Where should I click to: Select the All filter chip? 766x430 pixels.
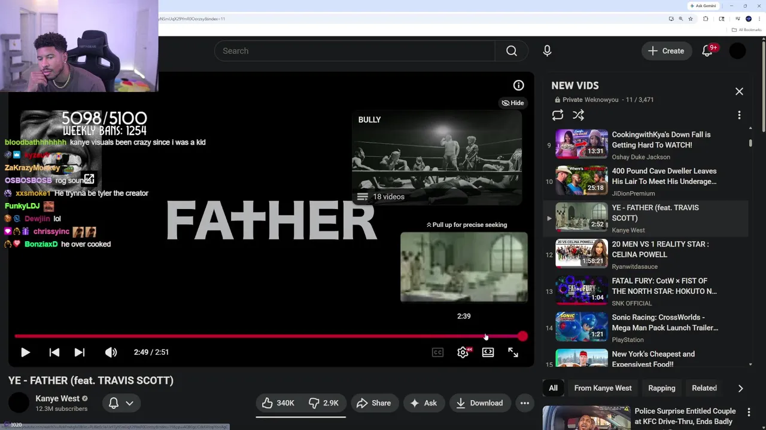[553, 388]
